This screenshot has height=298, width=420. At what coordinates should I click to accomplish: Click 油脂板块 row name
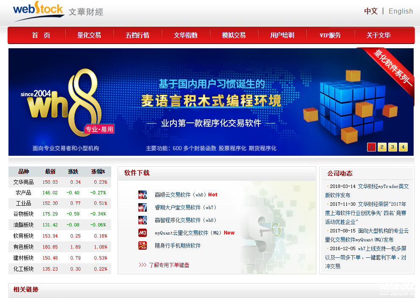[24, 225]
